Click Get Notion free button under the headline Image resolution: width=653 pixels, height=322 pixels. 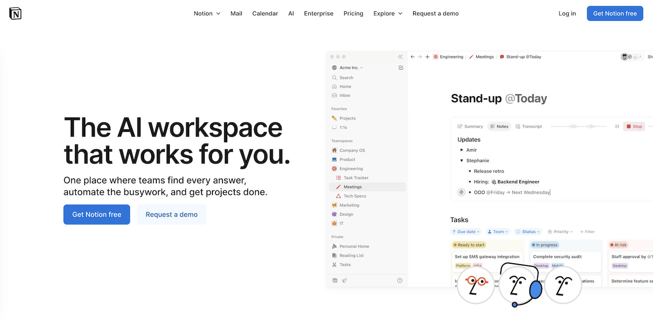point(97,215)
